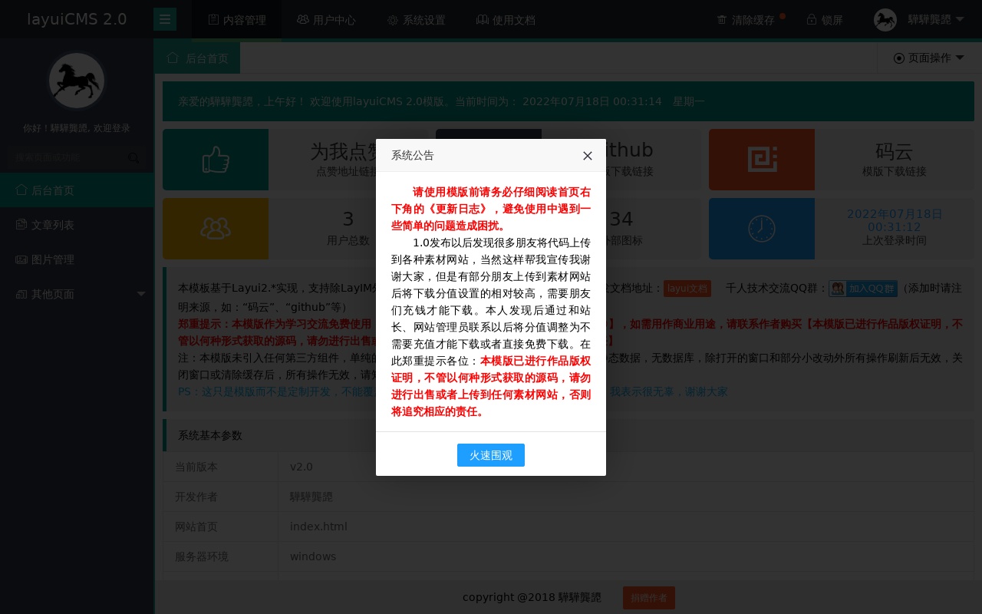Expand 其他页面 in the sidebar

pos(77,294)
